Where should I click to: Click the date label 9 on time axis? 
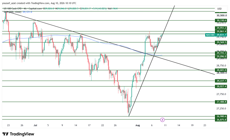(x=62, y=125)
